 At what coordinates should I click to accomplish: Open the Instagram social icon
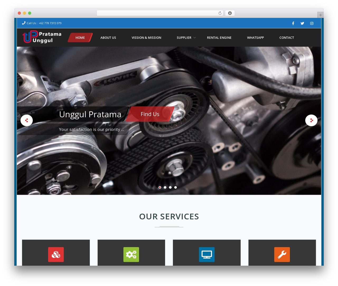312,23
